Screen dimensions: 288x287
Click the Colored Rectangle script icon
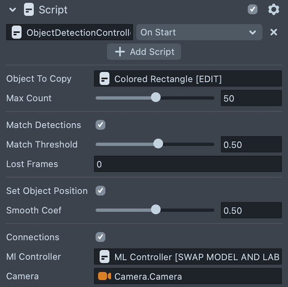tap(104, 79)
